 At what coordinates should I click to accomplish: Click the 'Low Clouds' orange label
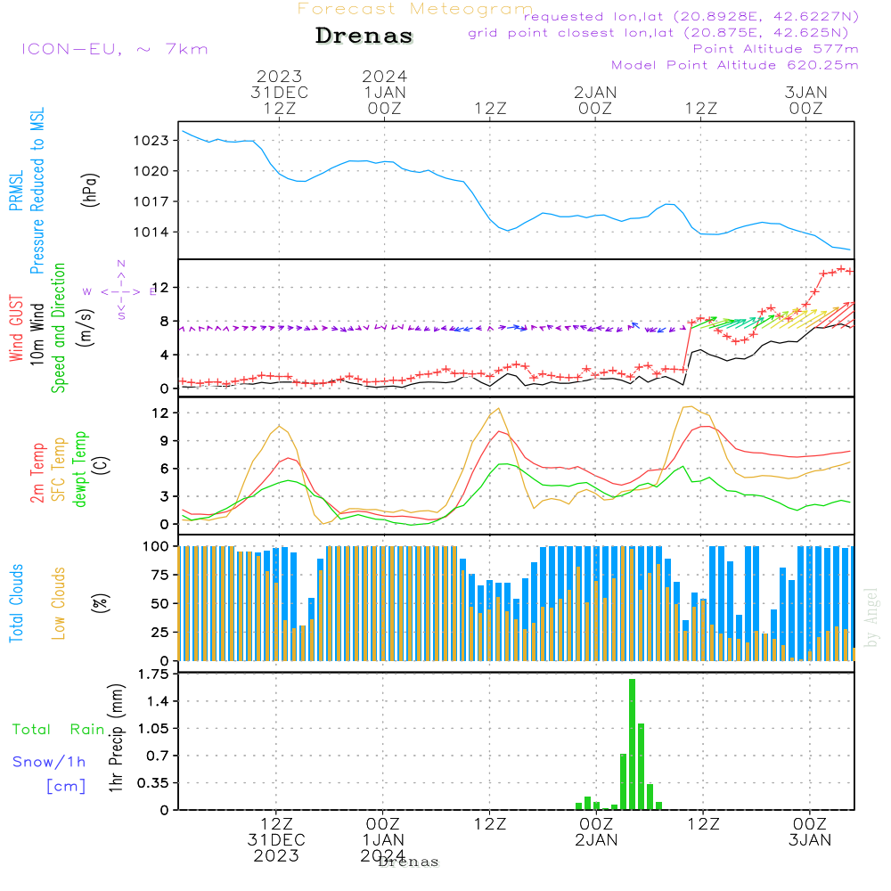tap(59, 603)
